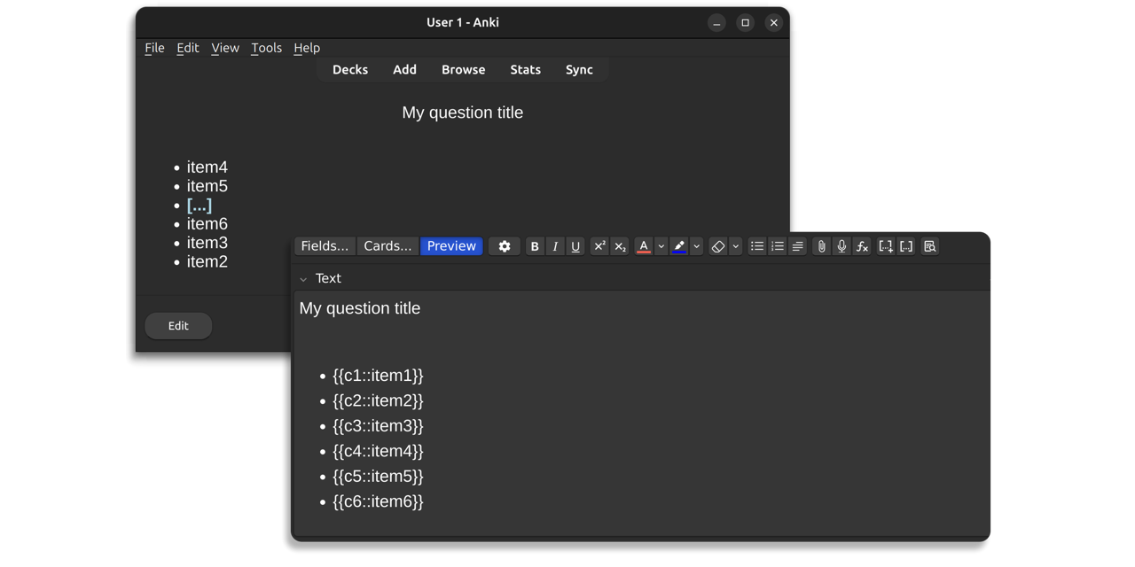Attach a picture with the paperclip icon

(821, 246)
